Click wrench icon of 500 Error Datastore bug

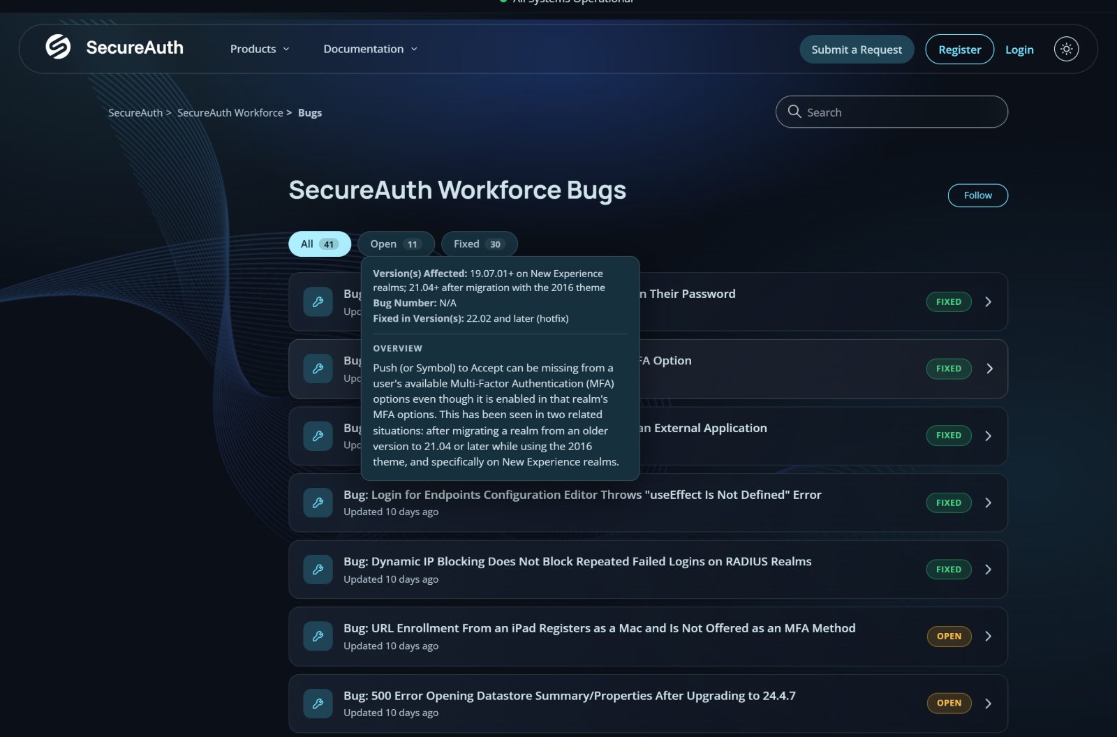pos(318,703)
